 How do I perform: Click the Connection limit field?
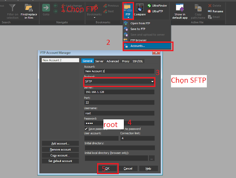pos(138,138)
